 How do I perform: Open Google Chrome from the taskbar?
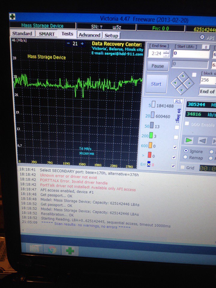tap(52, 250)
